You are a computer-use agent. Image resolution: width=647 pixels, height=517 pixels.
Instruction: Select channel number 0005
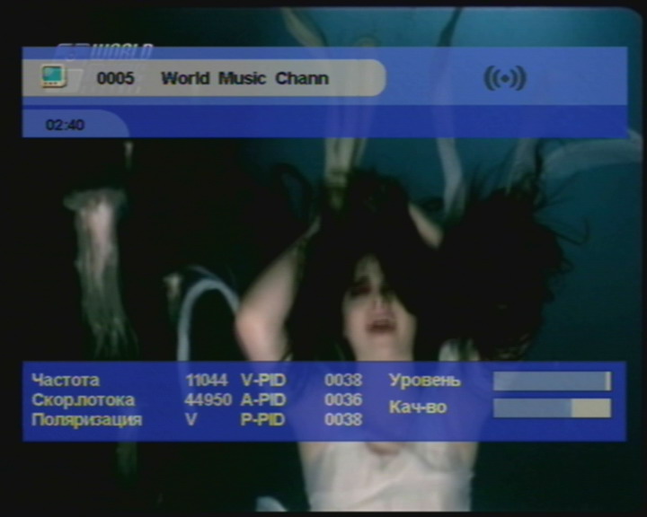pyautogui.click(x=115, y=79)
